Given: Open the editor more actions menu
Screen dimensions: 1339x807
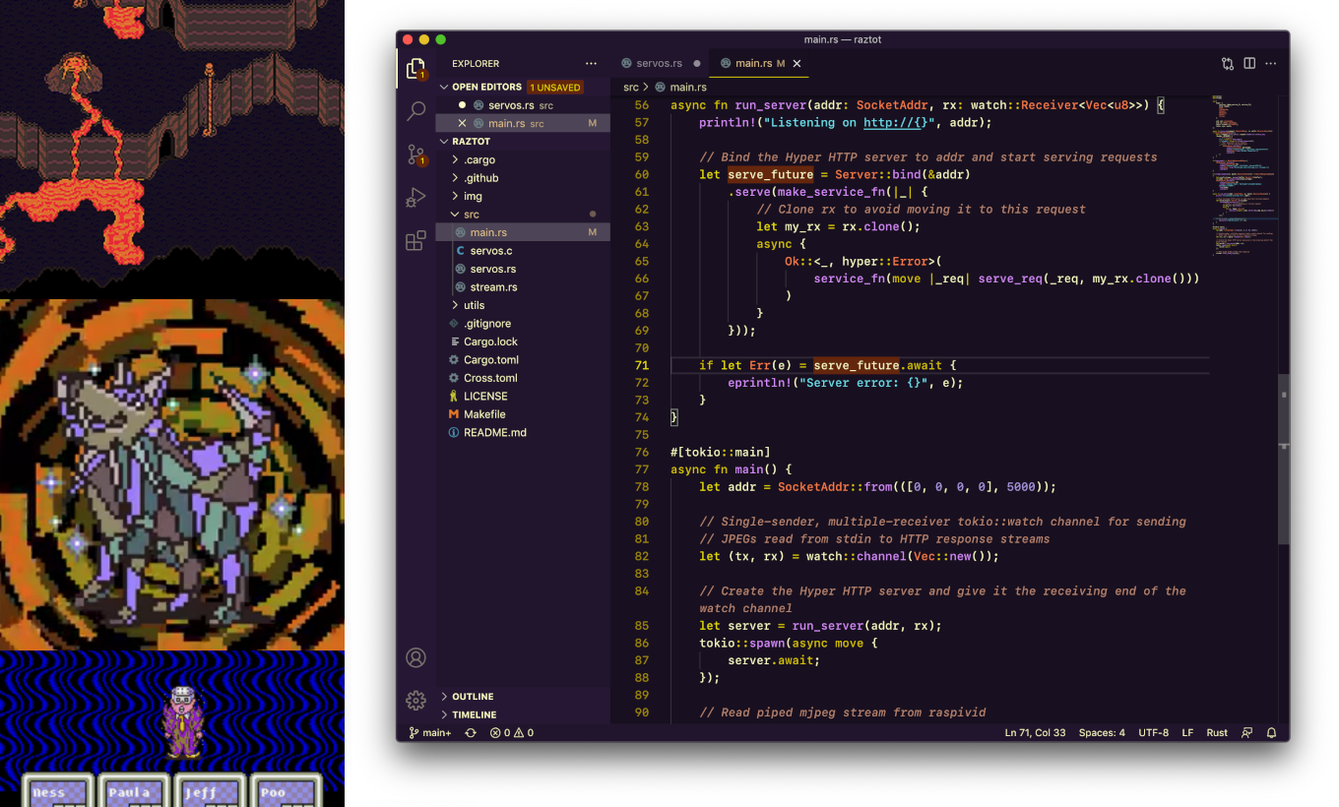Looking at the screenshot, I should click(1271, 63).
